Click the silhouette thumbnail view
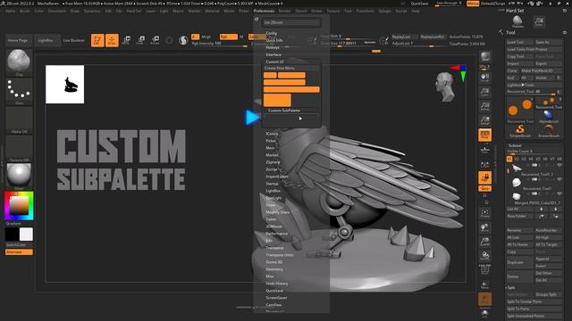Viewport: 572px width, 321px height. [x=65, y=85]
